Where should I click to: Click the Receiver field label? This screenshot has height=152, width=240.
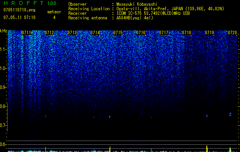77,13
